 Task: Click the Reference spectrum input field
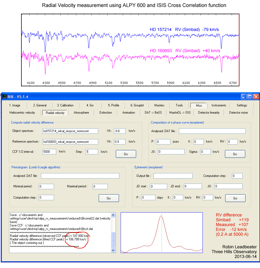70,142
